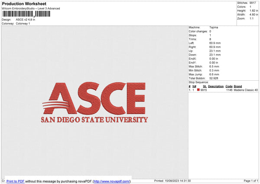
Task: Click the "Description" column header
Action: point(216,86)
